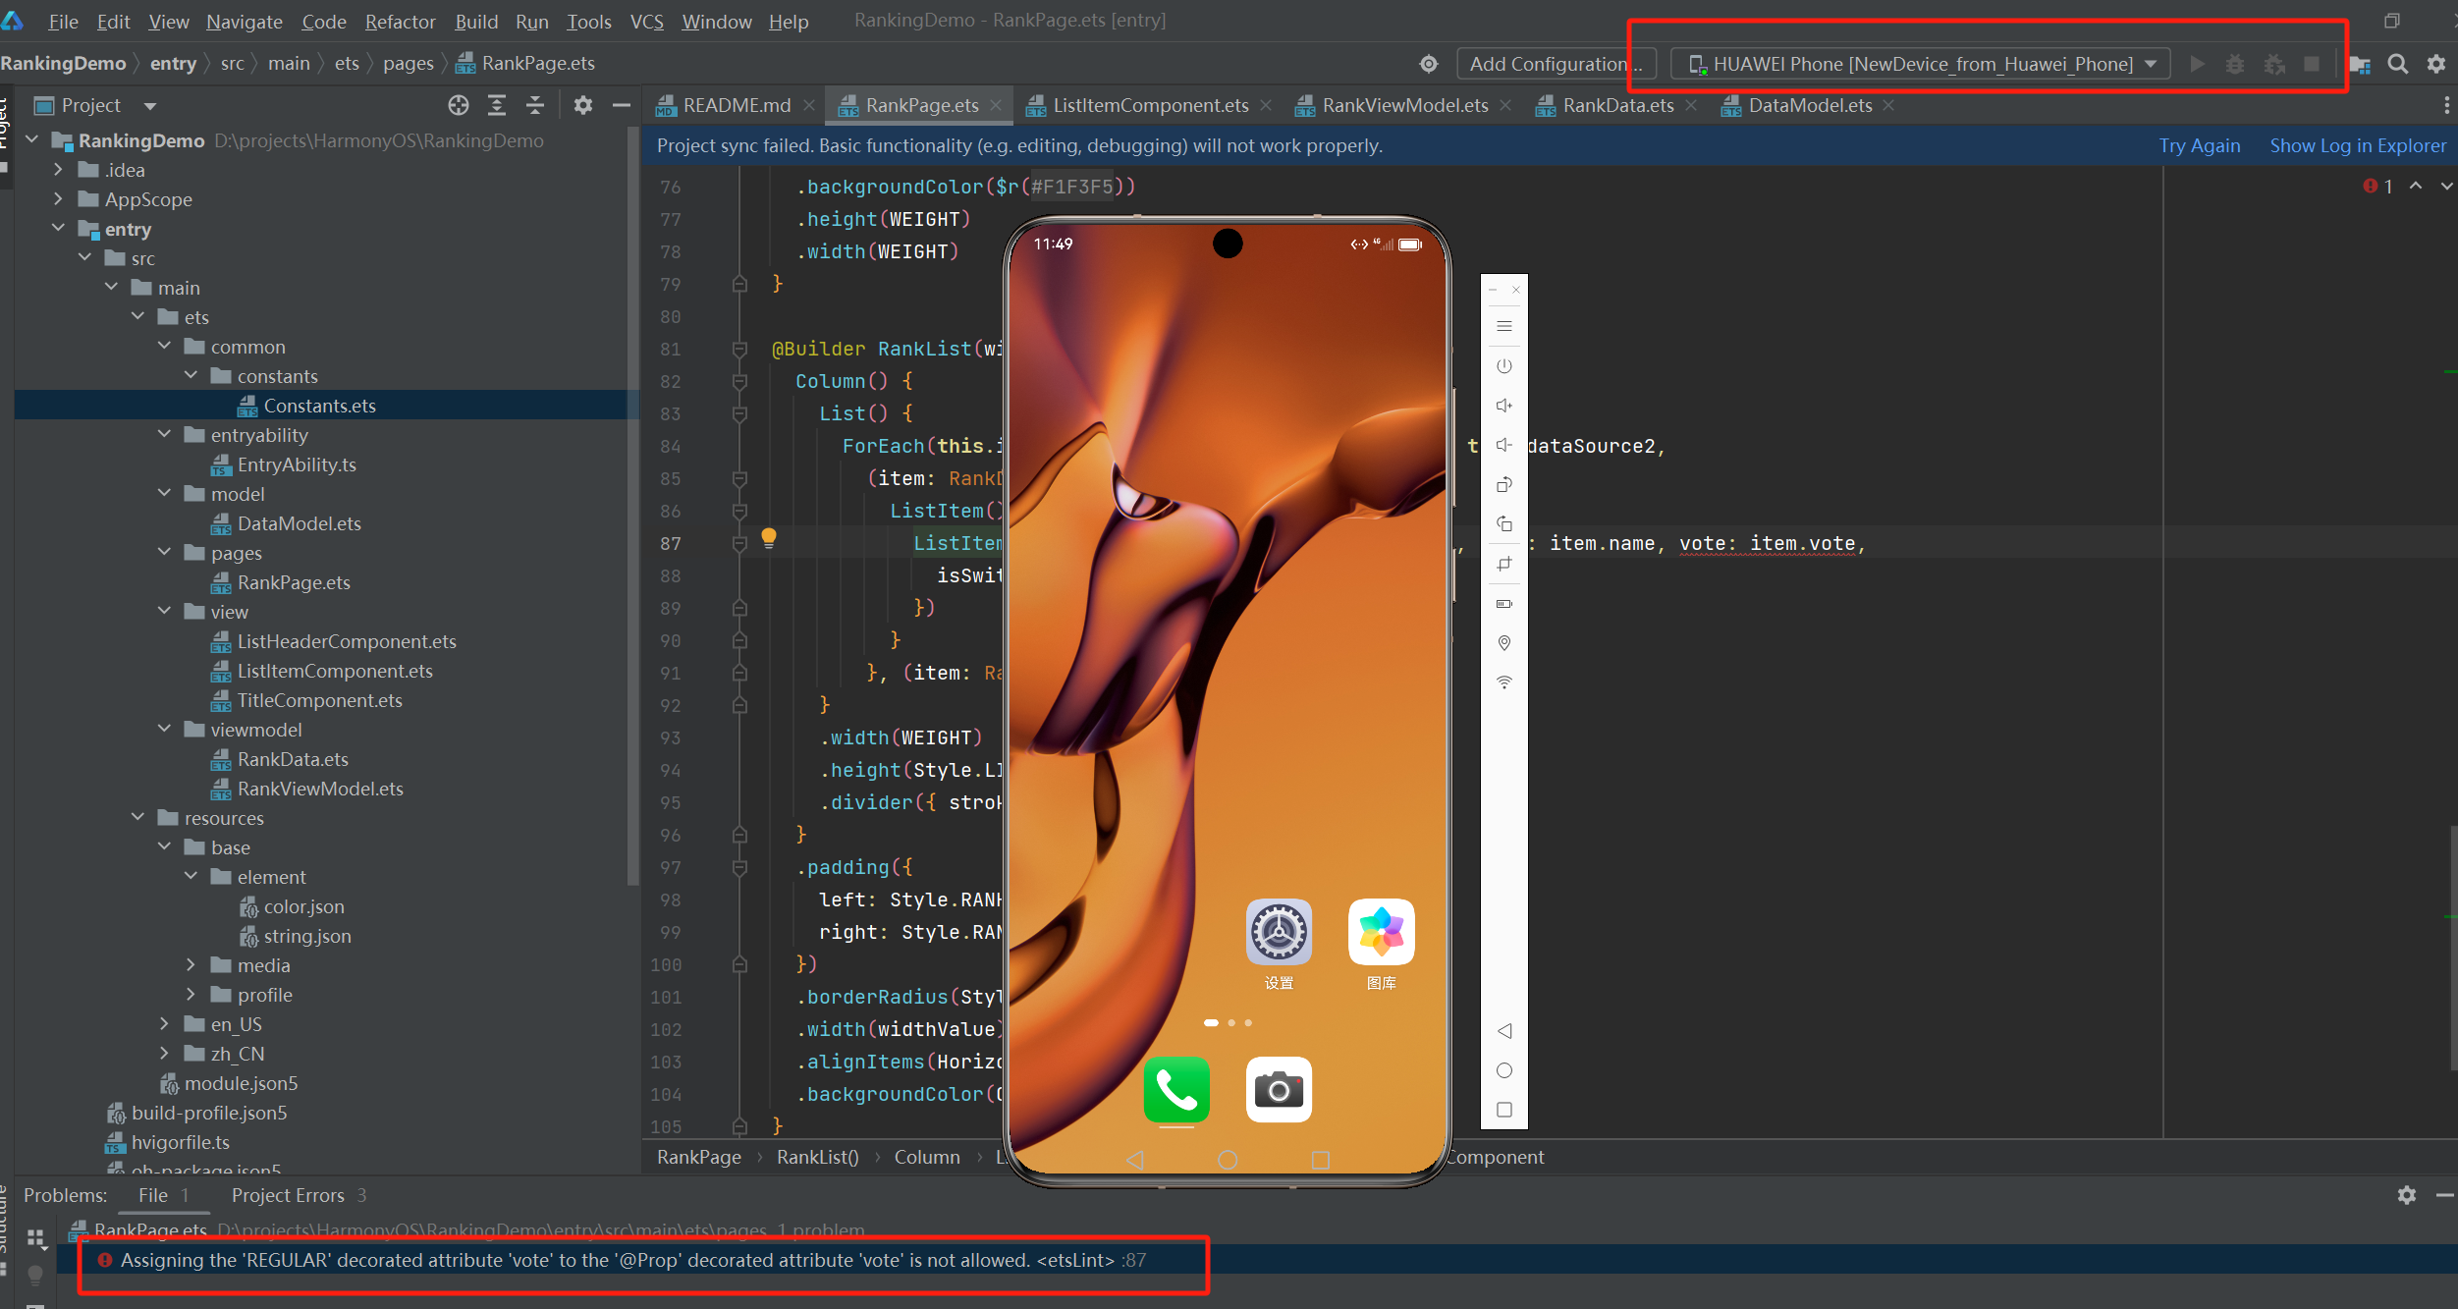This screenshot has width=2458, height=1309.
Task: Tap the Recents square in emulator sidebar
Action: (x=1503, y=1110)
